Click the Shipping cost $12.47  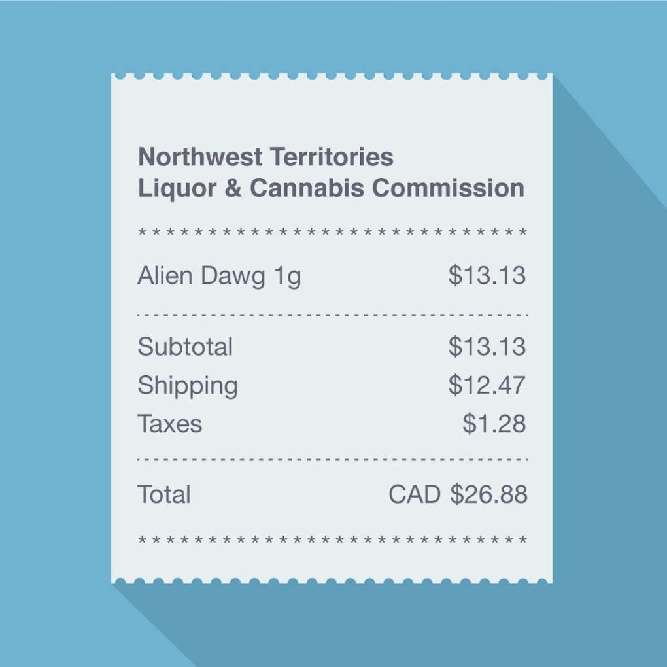(x=487, y=386)
